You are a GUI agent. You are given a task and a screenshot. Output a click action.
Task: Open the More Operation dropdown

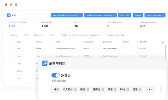[x=155, y=15]
